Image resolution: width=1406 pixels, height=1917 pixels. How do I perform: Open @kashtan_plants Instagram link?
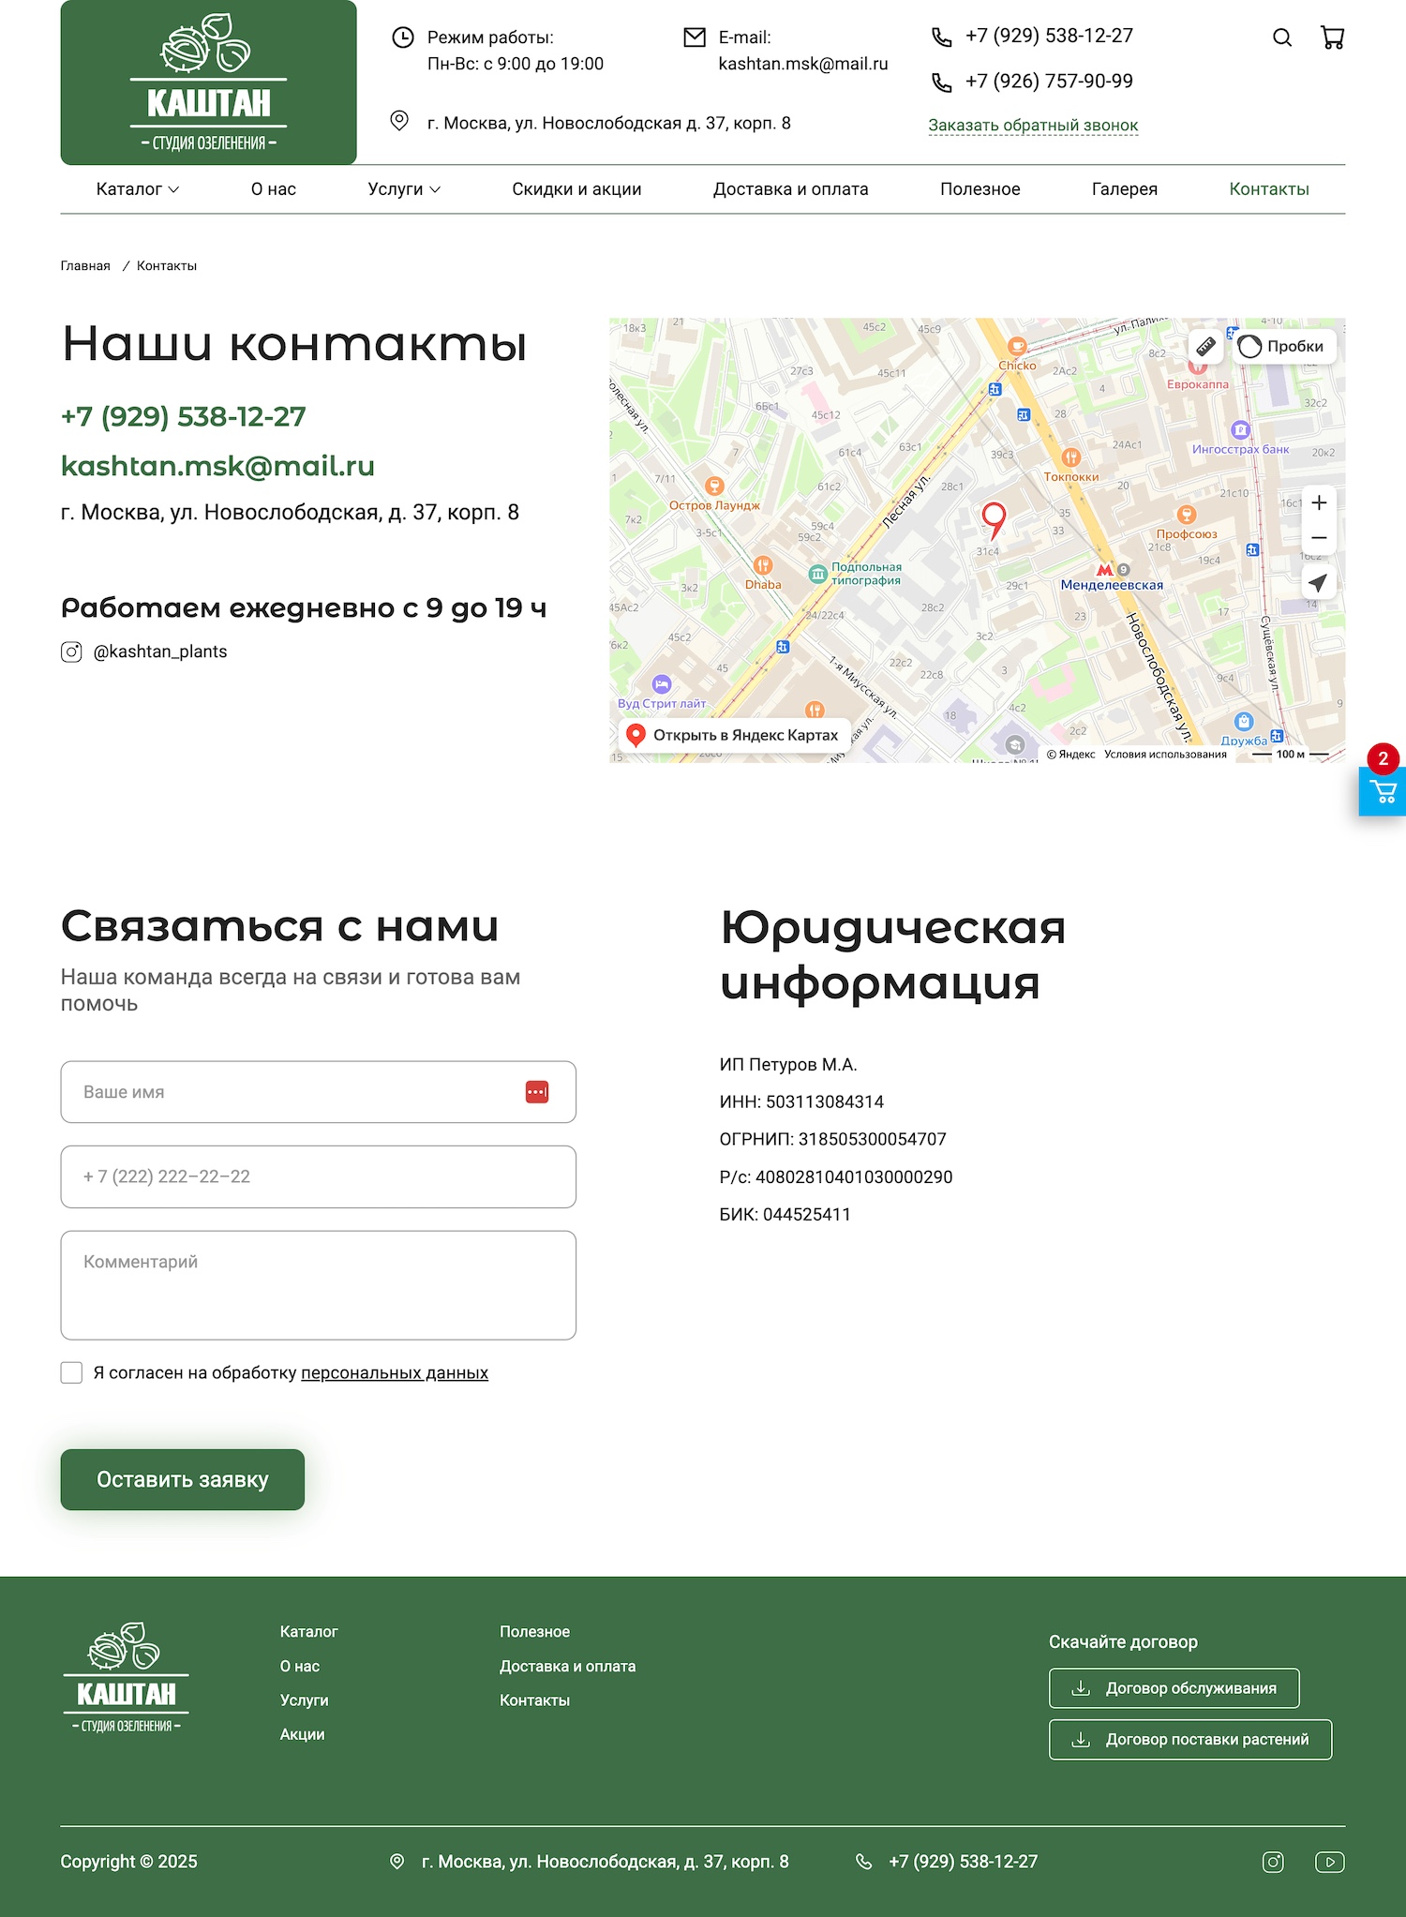click(160, 651)
